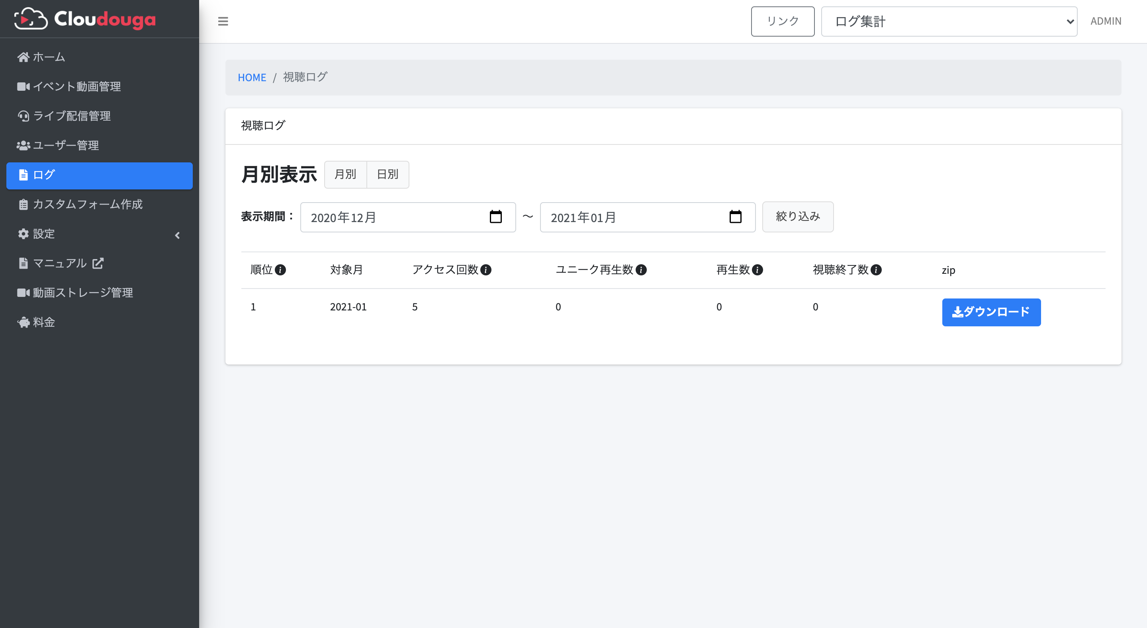Open イベント動画管理 in sidebar
This screenshot has height=628, width=1147.
pyautogui.click(x=76, y=86)
